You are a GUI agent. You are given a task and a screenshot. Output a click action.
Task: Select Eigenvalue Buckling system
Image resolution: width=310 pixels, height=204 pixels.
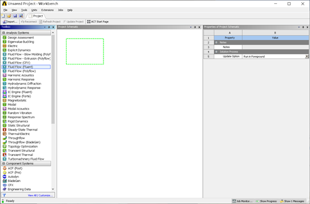point(21,42)
